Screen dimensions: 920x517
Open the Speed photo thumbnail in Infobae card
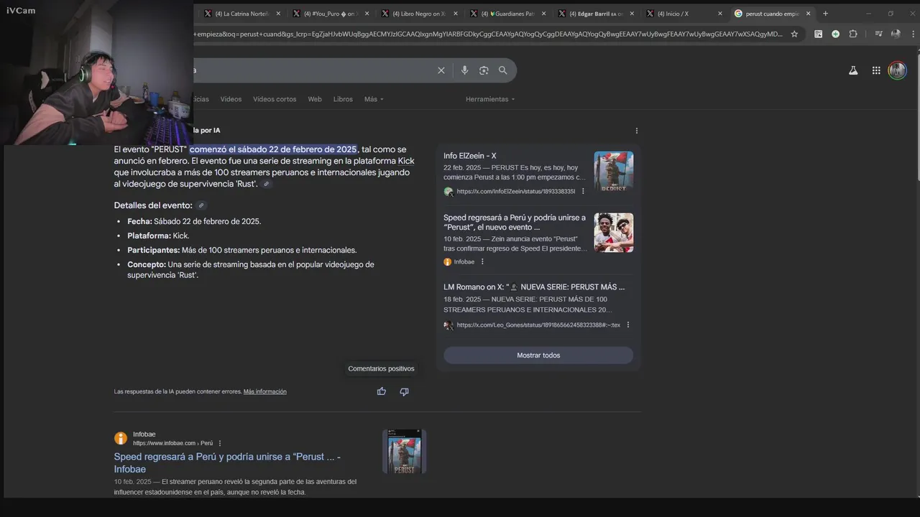click(614, 233)
